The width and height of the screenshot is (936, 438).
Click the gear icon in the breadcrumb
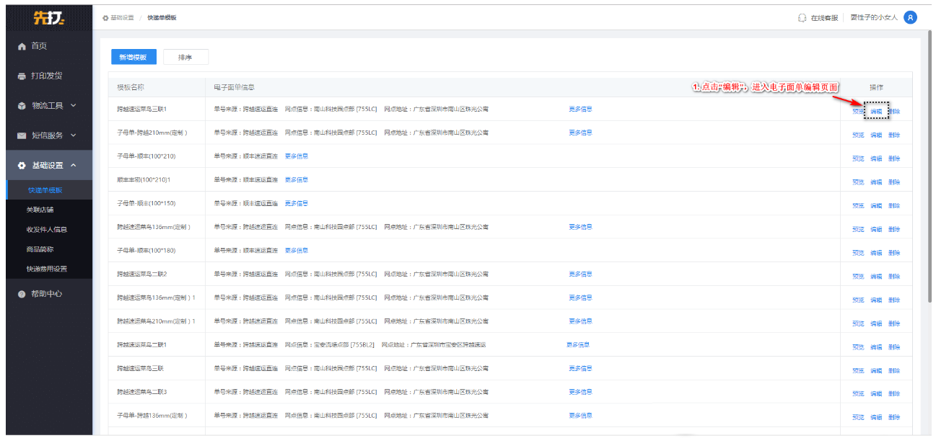point(105,17)
